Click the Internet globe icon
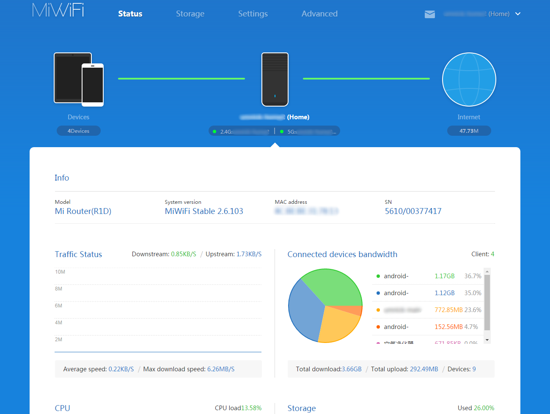The image size is (550, 414). pos(469,80)
